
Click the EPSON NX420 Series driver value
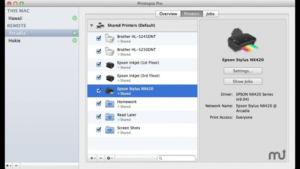click(254, 97)
